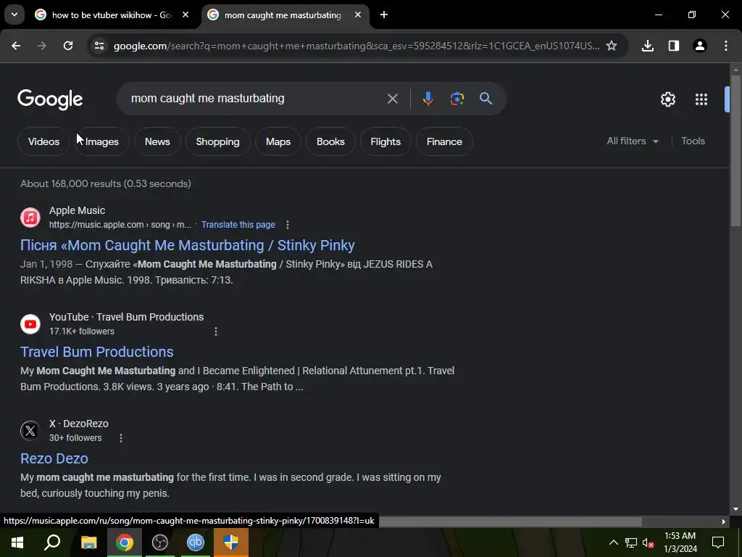Select the Maps filter

(278, 141)
